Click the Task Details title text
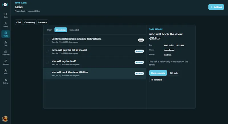This screenshot has width=228, height=124. [156, 29]
